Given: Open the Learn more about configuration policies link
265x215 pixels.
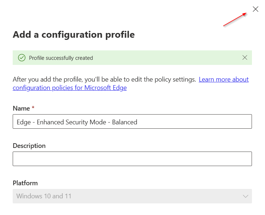Looking at the screenshot, I should tap(224, 79).
